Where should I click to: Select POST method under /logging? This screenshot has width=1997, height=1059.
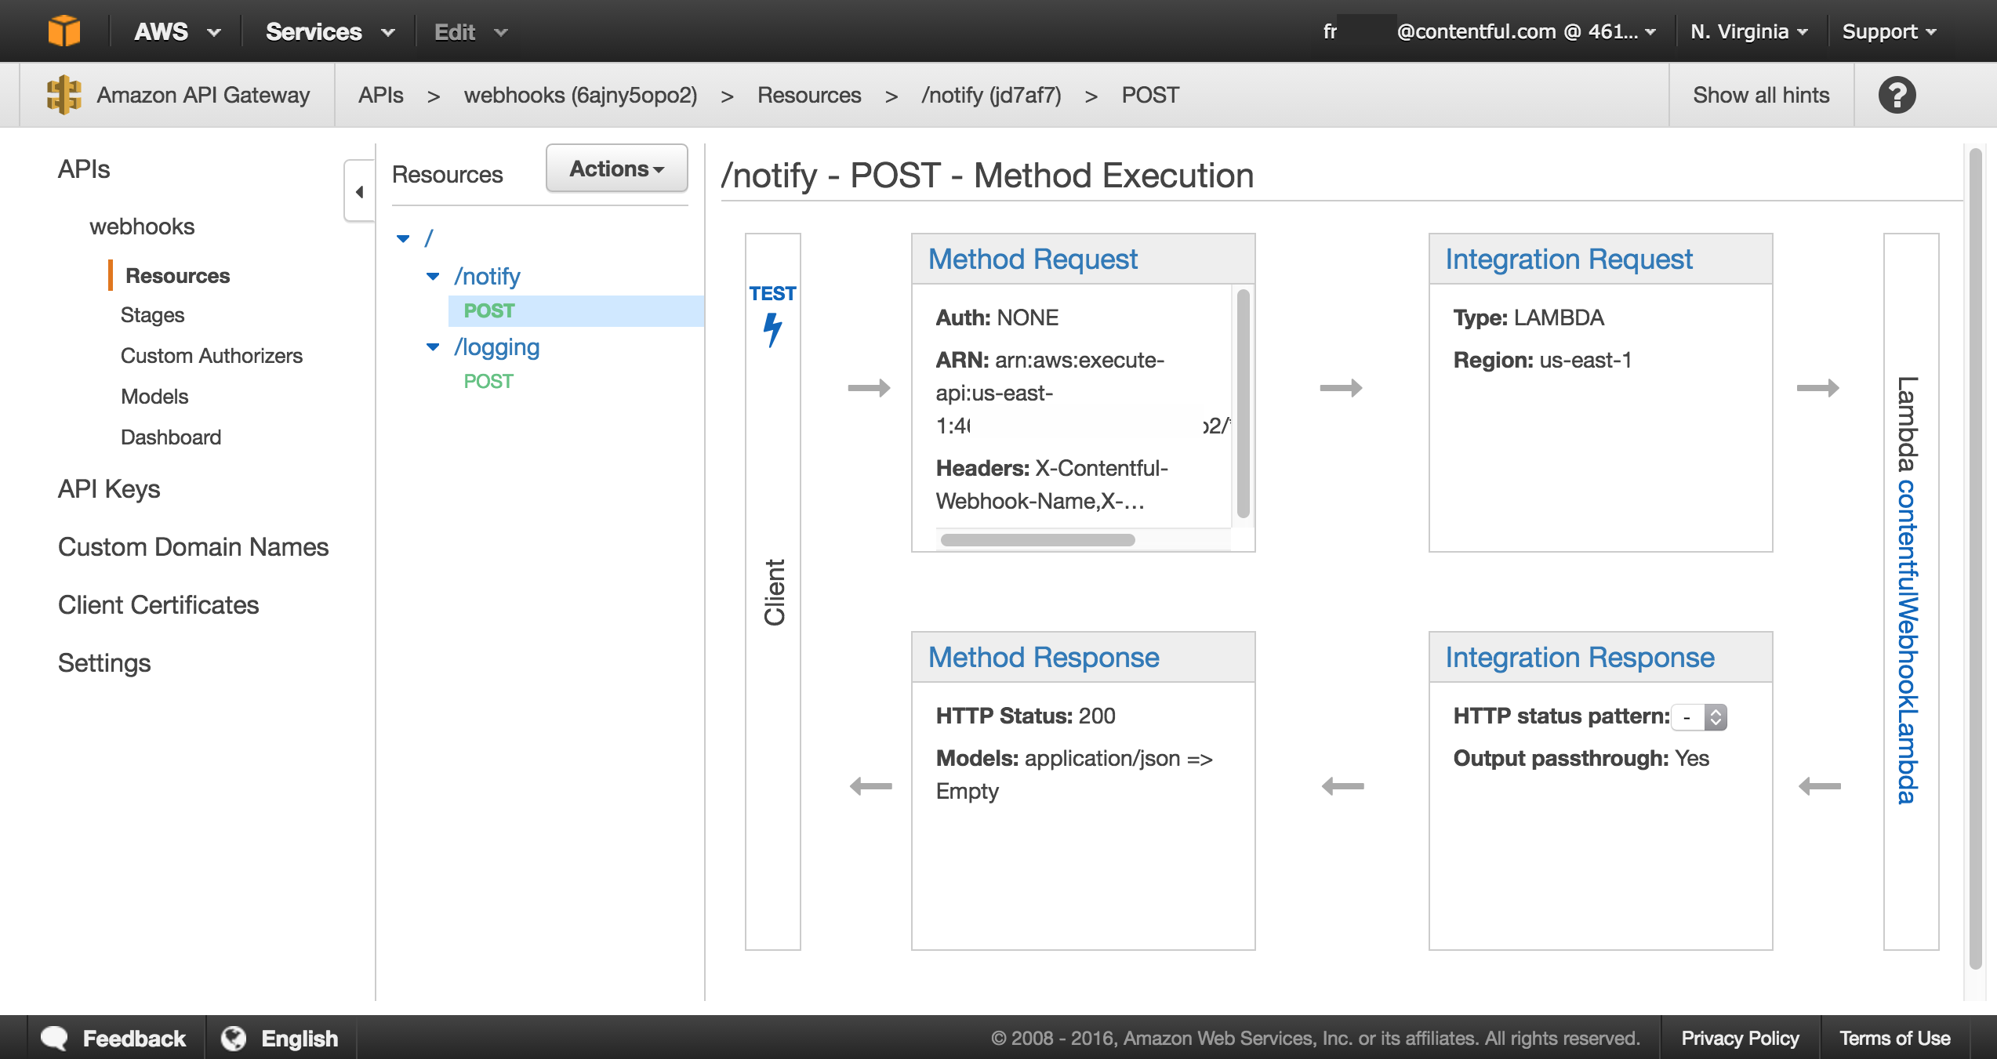[x=488, y=382]
